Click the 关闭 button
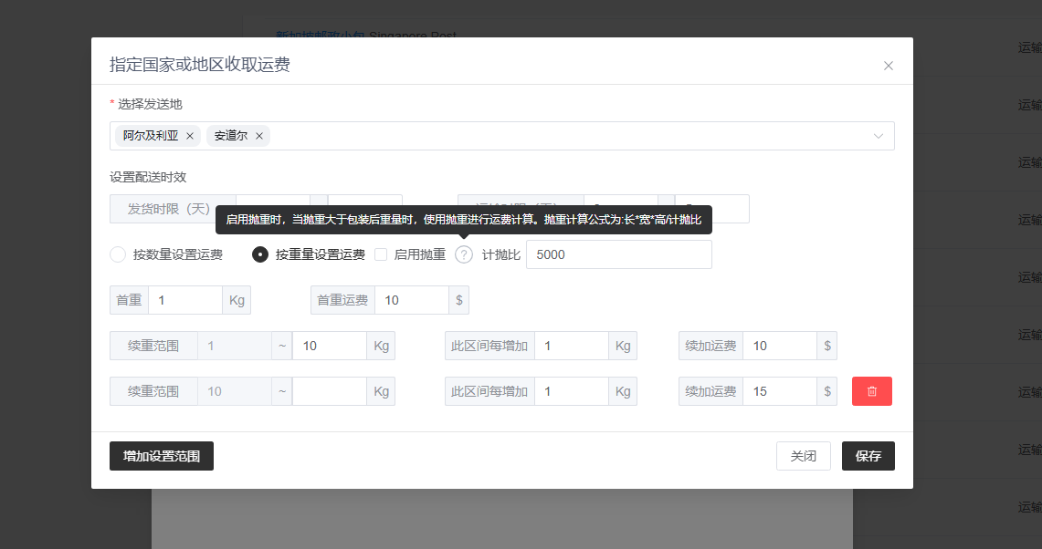Viewport: 1042px width, 549px height. tap(804, 456)
